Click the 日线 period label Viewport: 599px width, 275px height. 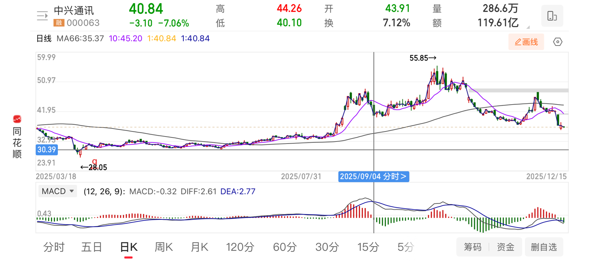click(44, 38)
